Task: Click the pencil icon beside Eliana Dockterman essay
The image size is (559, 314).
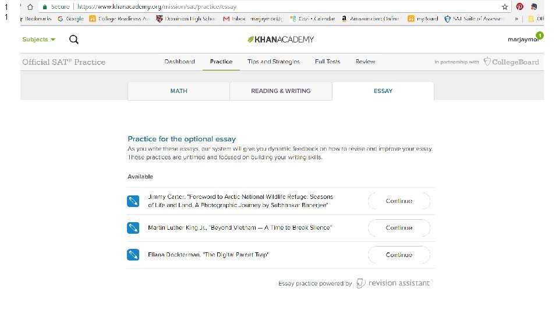Action: (x=133, y=255)
